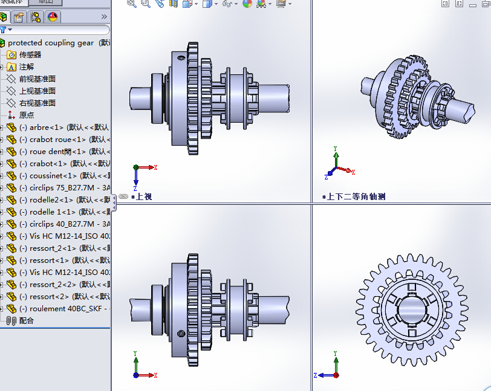The width and height of the screenshot is (491, 391).
Task: Expand more manager tabs with double chevron
Action: [104, 16]
